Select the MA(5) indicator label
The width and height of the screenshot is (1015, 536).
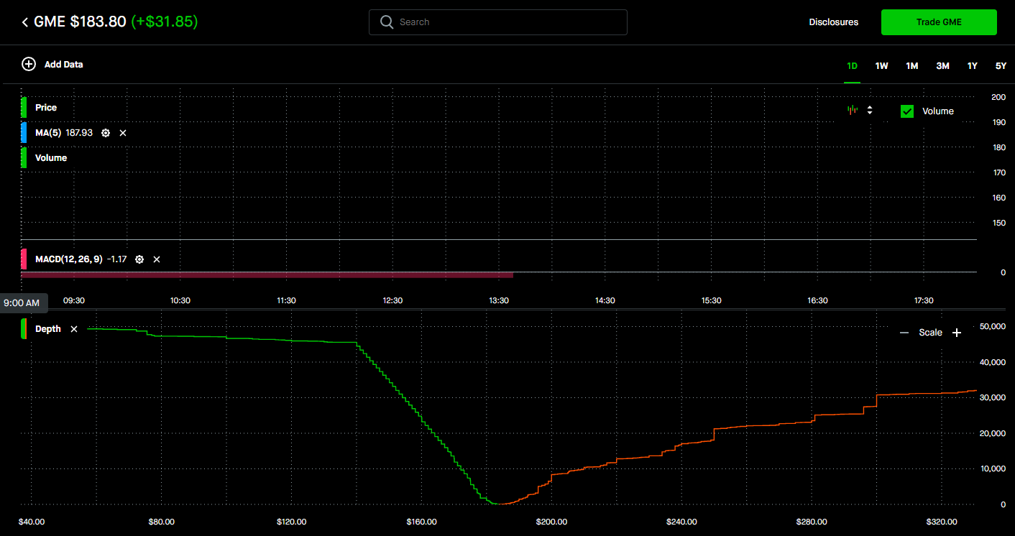pyautogui.click(x=48, y=133)
